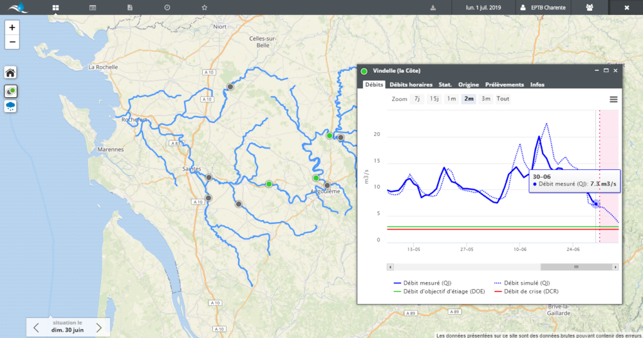Image resolution: width=643 pixels, height=338 pixels.
Task: Open the date picker showing lun. 1 juil. 2019
Action: pos(483,8)
